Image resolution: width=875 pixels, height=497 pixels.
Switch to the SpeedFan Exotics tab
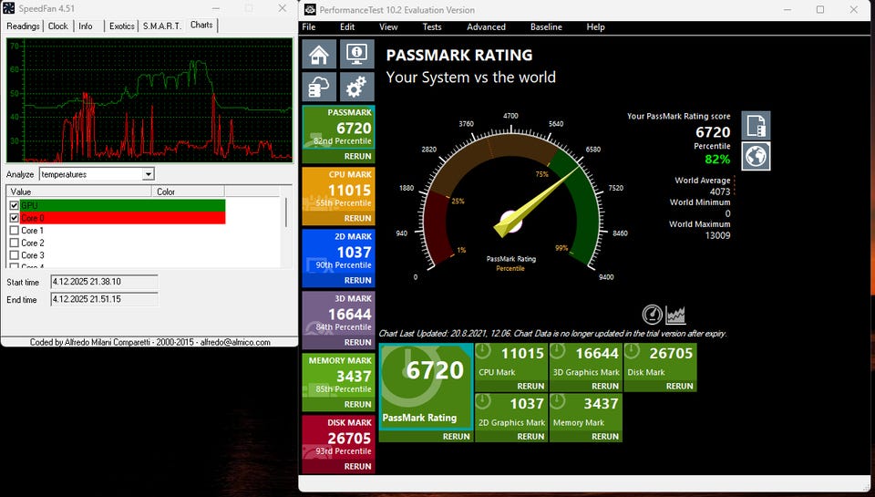pos(121,26)
